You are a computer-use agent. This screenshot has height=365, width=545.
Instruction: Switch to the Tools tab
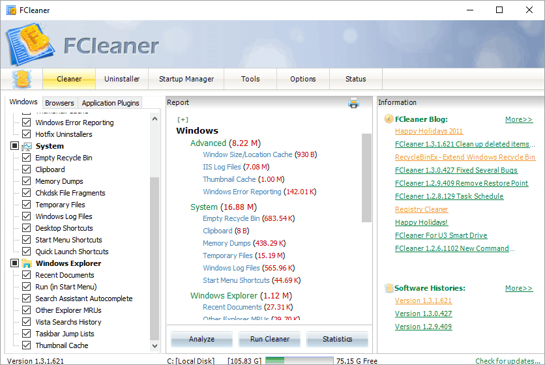(250, 79)
